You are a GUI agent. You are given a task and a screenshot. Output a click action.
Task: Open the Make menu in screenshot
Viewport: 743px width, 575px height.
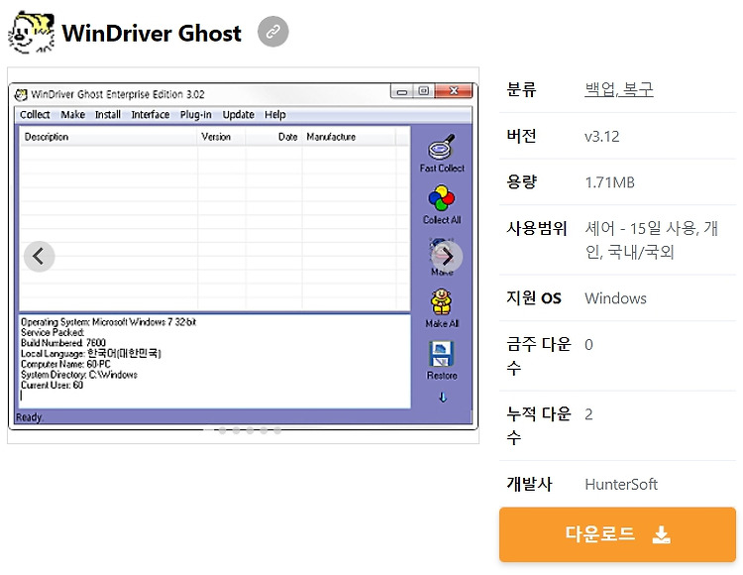pyautogui.click(x=73, y=115)
